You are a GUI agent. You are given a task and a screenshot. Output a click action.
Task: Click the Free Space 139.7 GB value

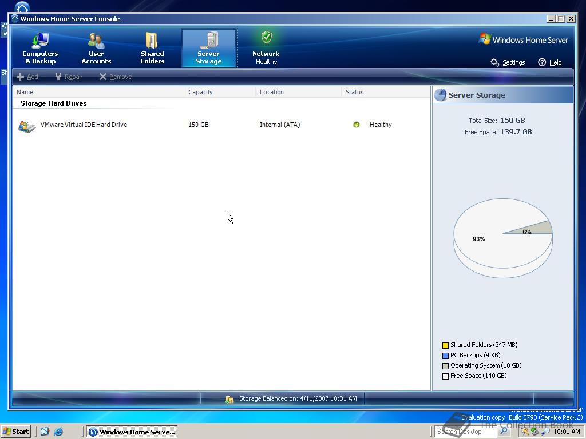tap(516, 132)
